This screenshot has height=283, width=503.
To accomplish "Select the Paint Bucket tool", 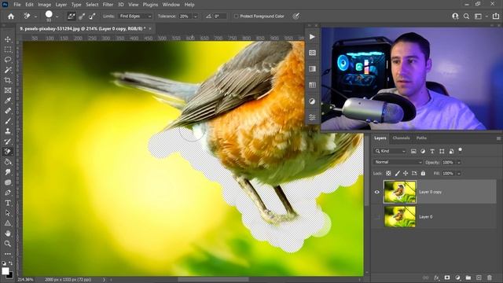I will [8, 162].
